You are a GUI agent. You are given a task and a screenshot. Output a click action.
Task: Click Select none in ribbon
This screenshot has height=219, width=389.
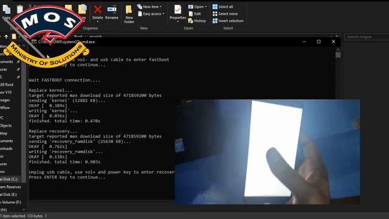click(x=225, y=14)
